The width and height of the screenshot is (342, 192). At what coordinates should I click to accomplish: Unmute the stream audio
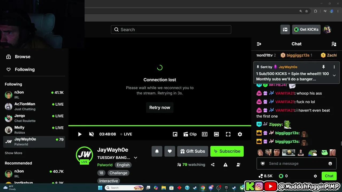tap(91, 134)
